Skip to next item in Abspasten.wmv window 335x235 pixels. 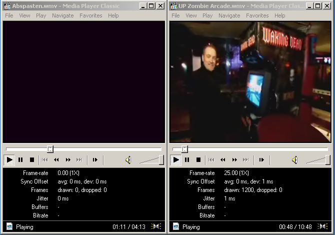click(x=79, y=160)
